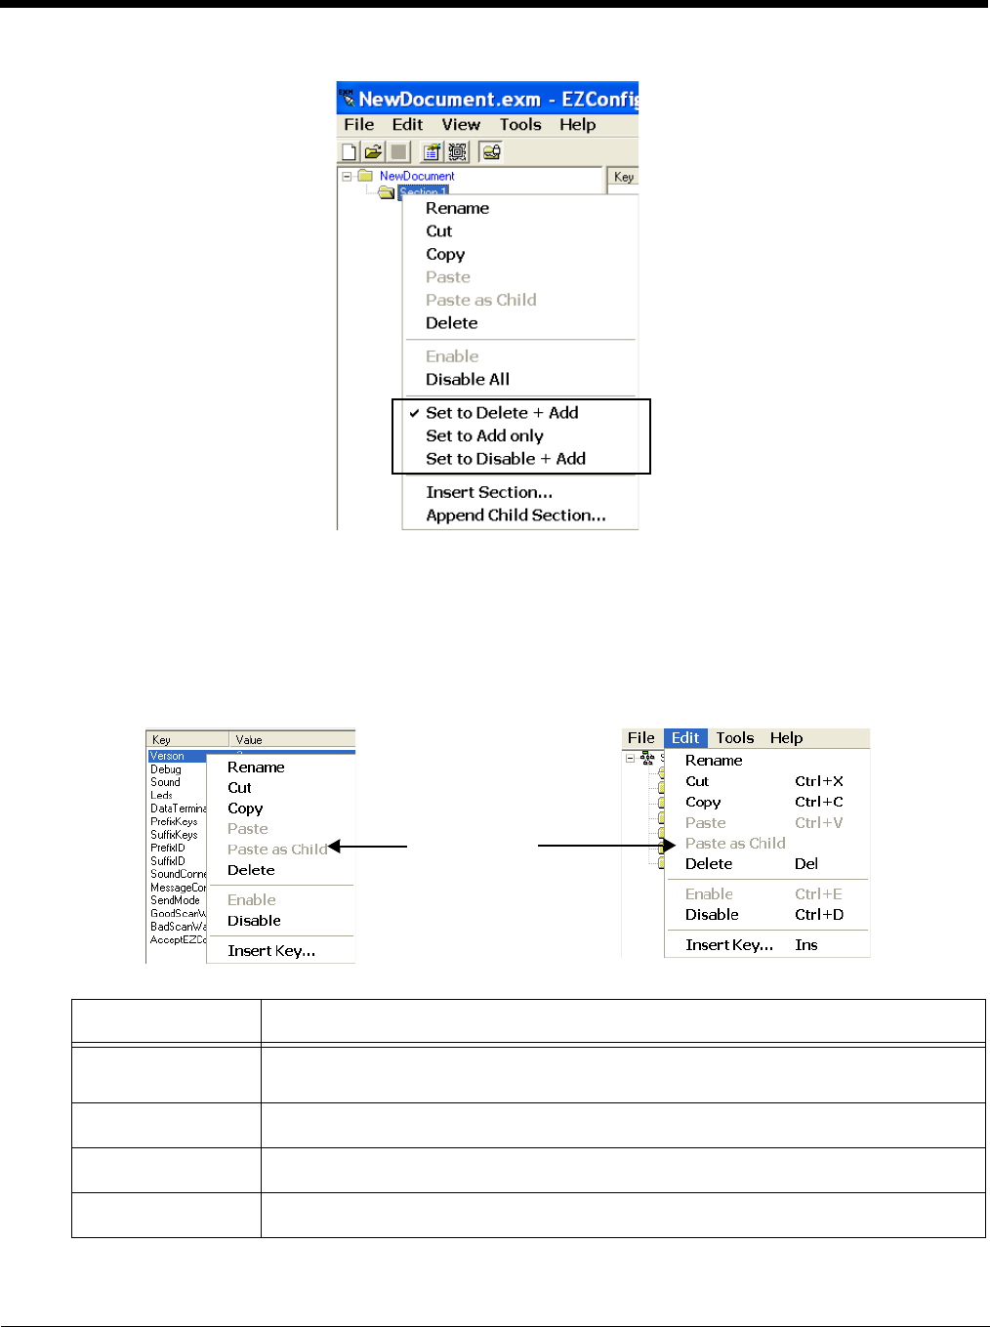
Task: Choose Delete in Section 1 context menu
Action: tap(520, 323)
